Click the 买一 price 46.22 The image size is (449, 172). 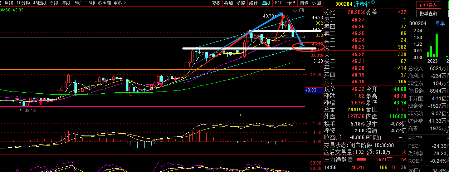click(x=358, y=55)
